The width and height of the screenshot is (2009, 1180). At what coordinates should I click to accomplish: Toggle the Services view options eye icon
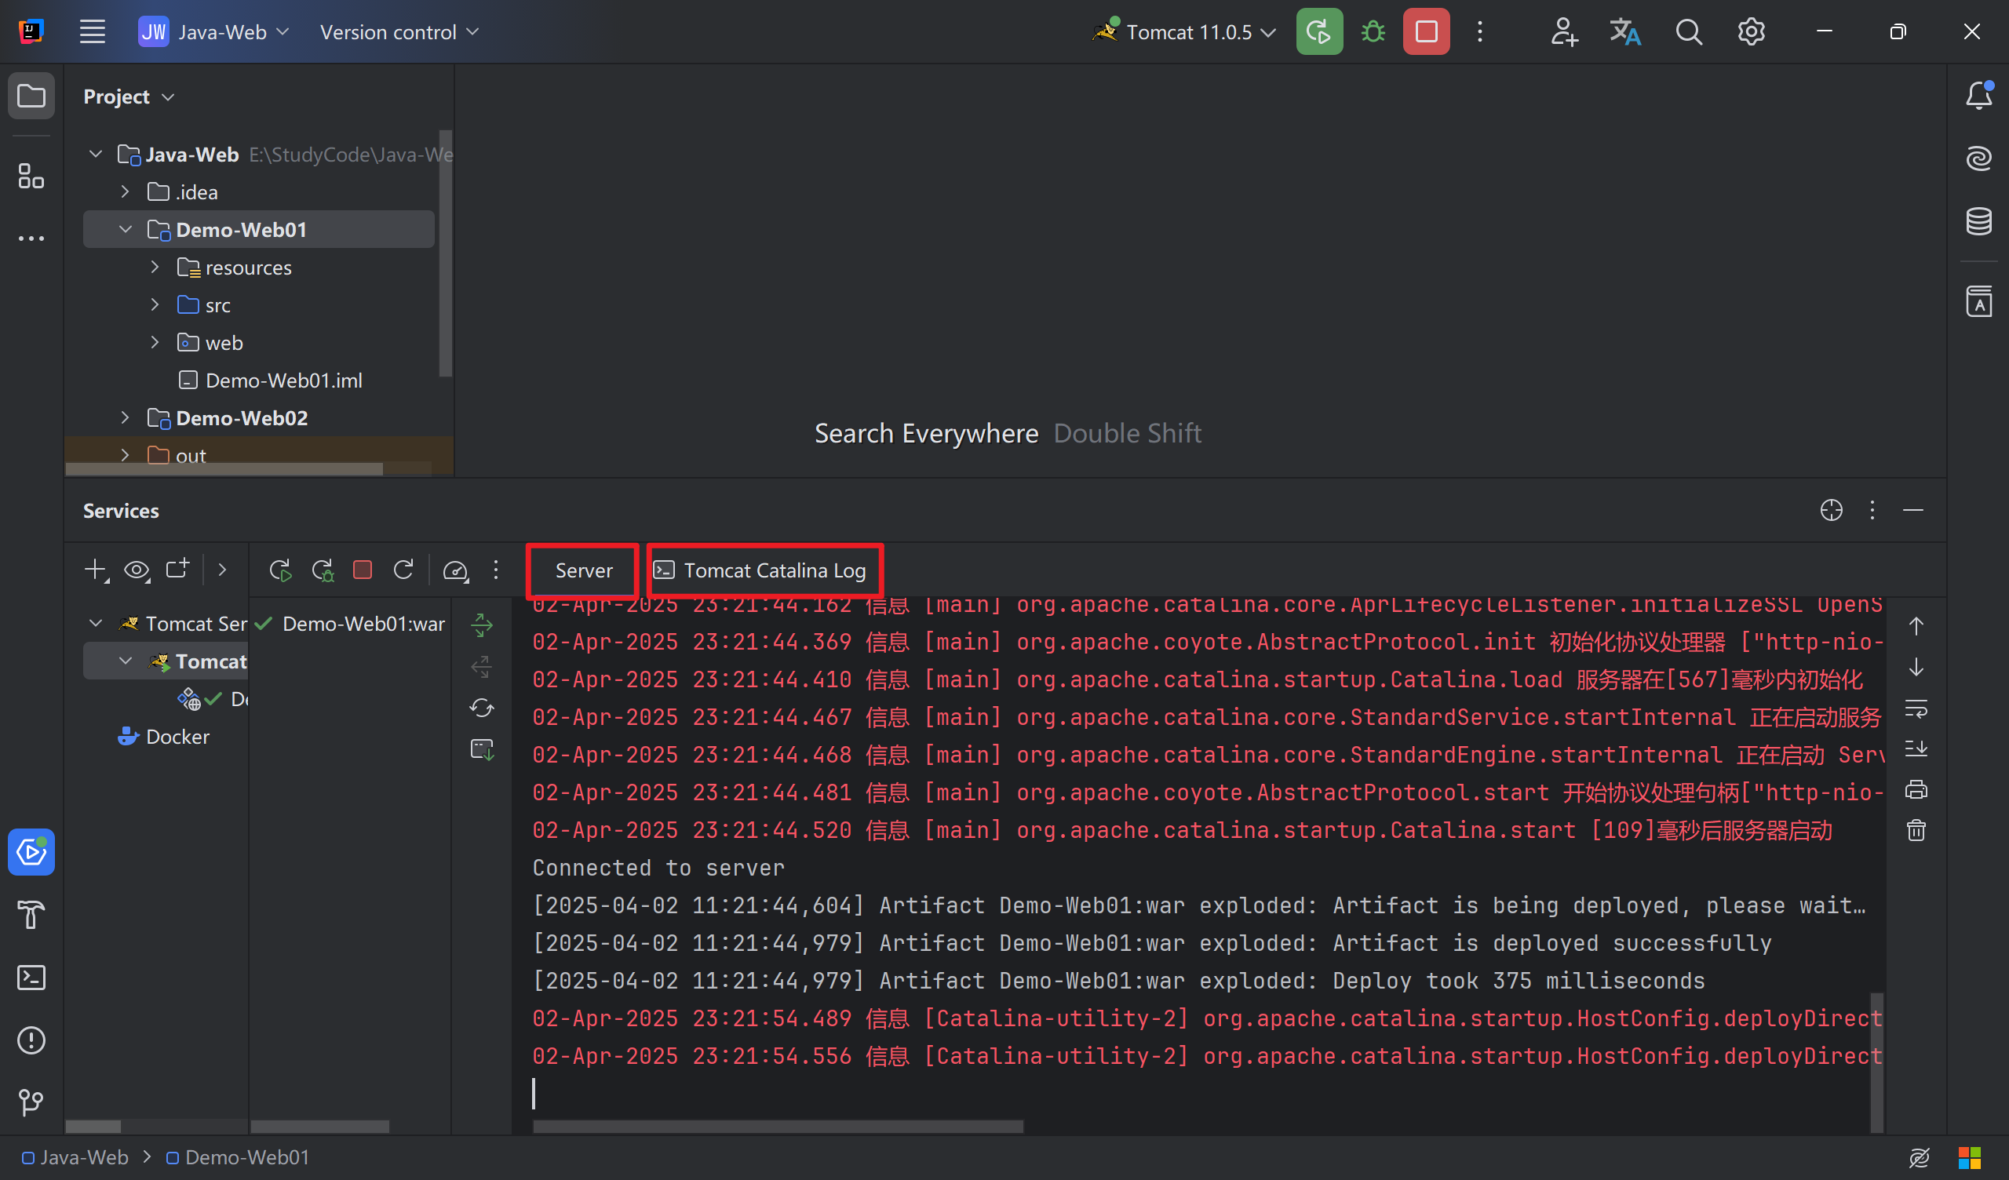click(x=137, y=570)
